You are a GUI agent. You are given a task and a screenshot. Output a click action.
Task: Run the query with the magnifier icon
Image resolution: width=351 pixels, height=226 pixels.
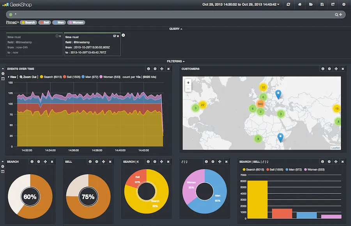(x=337, y=14)
